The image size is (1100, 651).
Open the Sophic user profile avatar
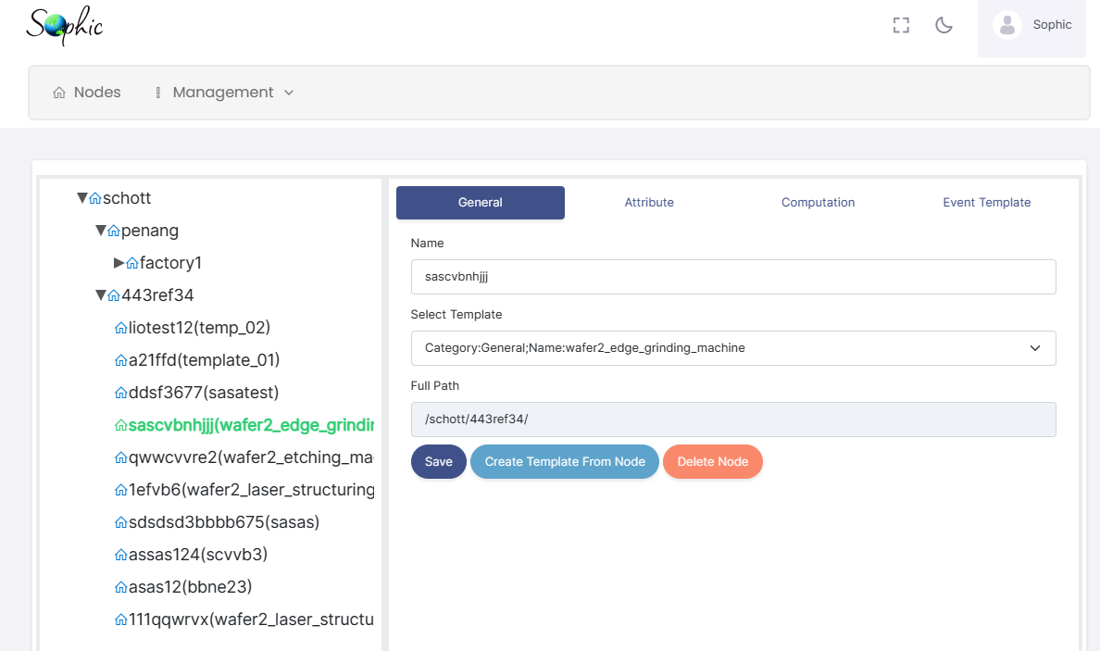tap(1006, 25)
